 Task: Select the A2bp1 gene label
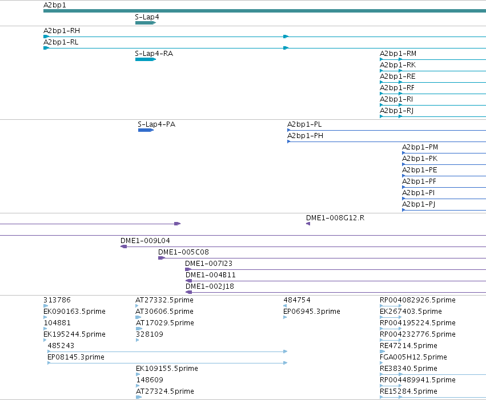coord(55,5)
